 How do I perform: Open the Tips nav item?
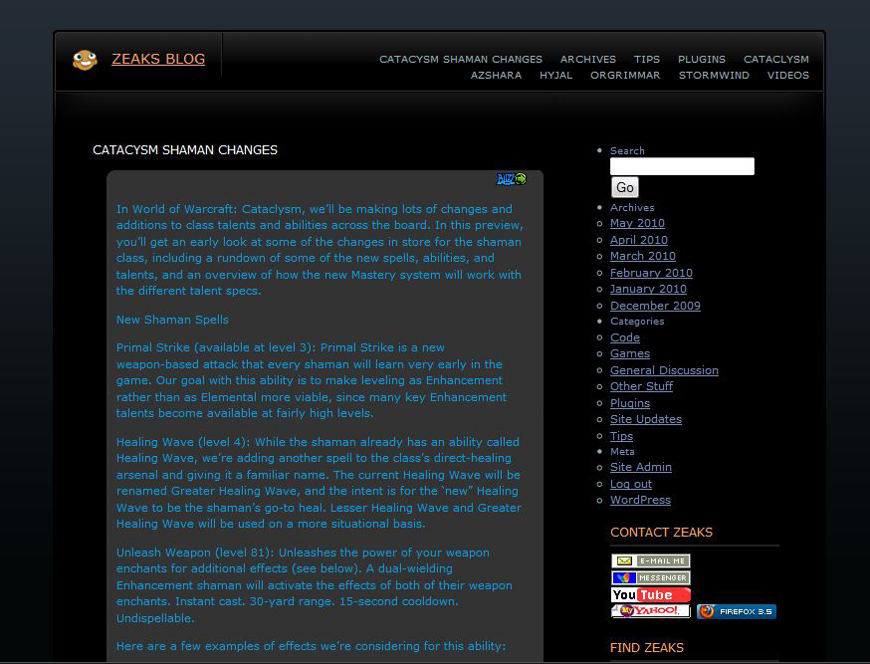pos(647,60)
